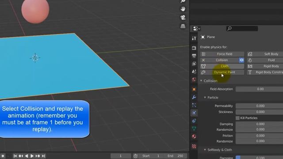Screen dimensions: 283x159
Task: Open the Texture properties checker tab
Action: (194, 146)
